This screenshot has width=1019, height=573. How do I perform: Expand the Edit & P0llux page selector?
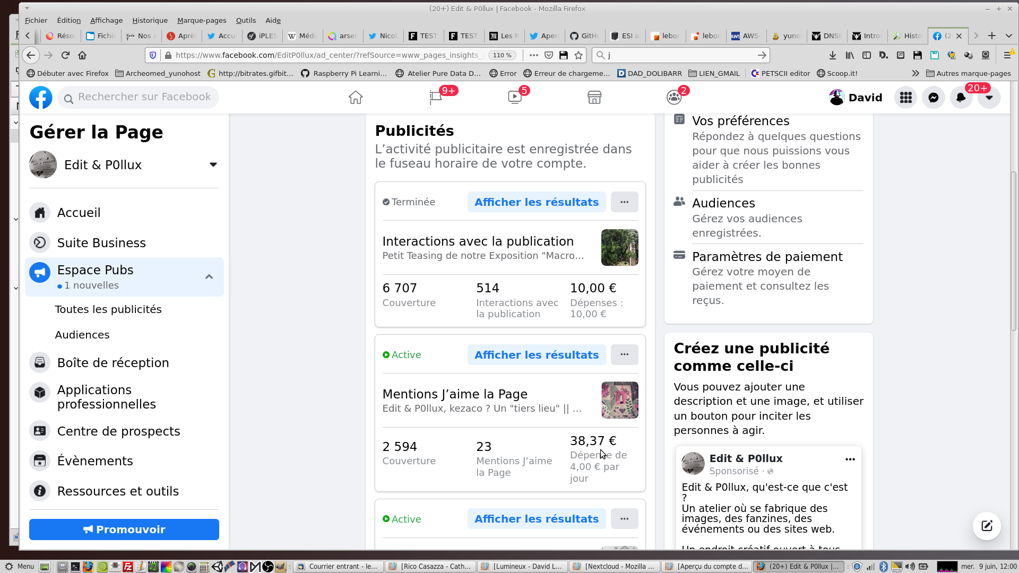[x=213, y=164]
